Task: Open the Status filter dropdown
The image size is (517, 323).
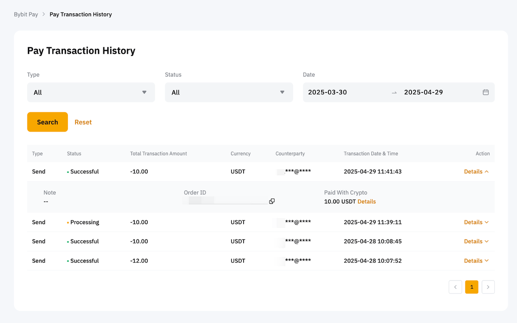Action: pyautogui.click(x=229, y=92)
